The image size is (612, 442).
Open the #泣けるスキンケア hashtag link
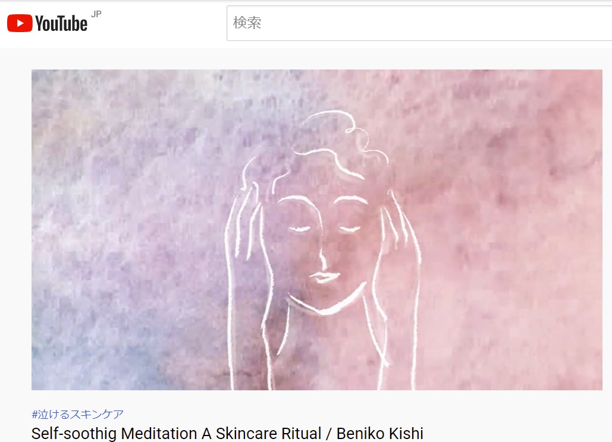coord(77,414)
